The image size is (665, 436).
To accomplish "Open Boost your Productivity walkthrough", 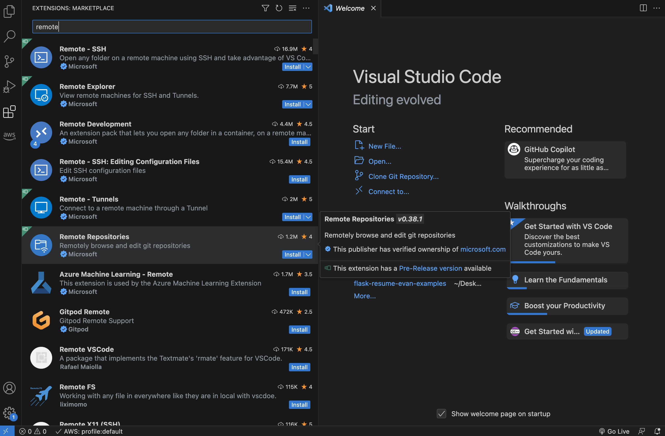I will pos(567,306).
